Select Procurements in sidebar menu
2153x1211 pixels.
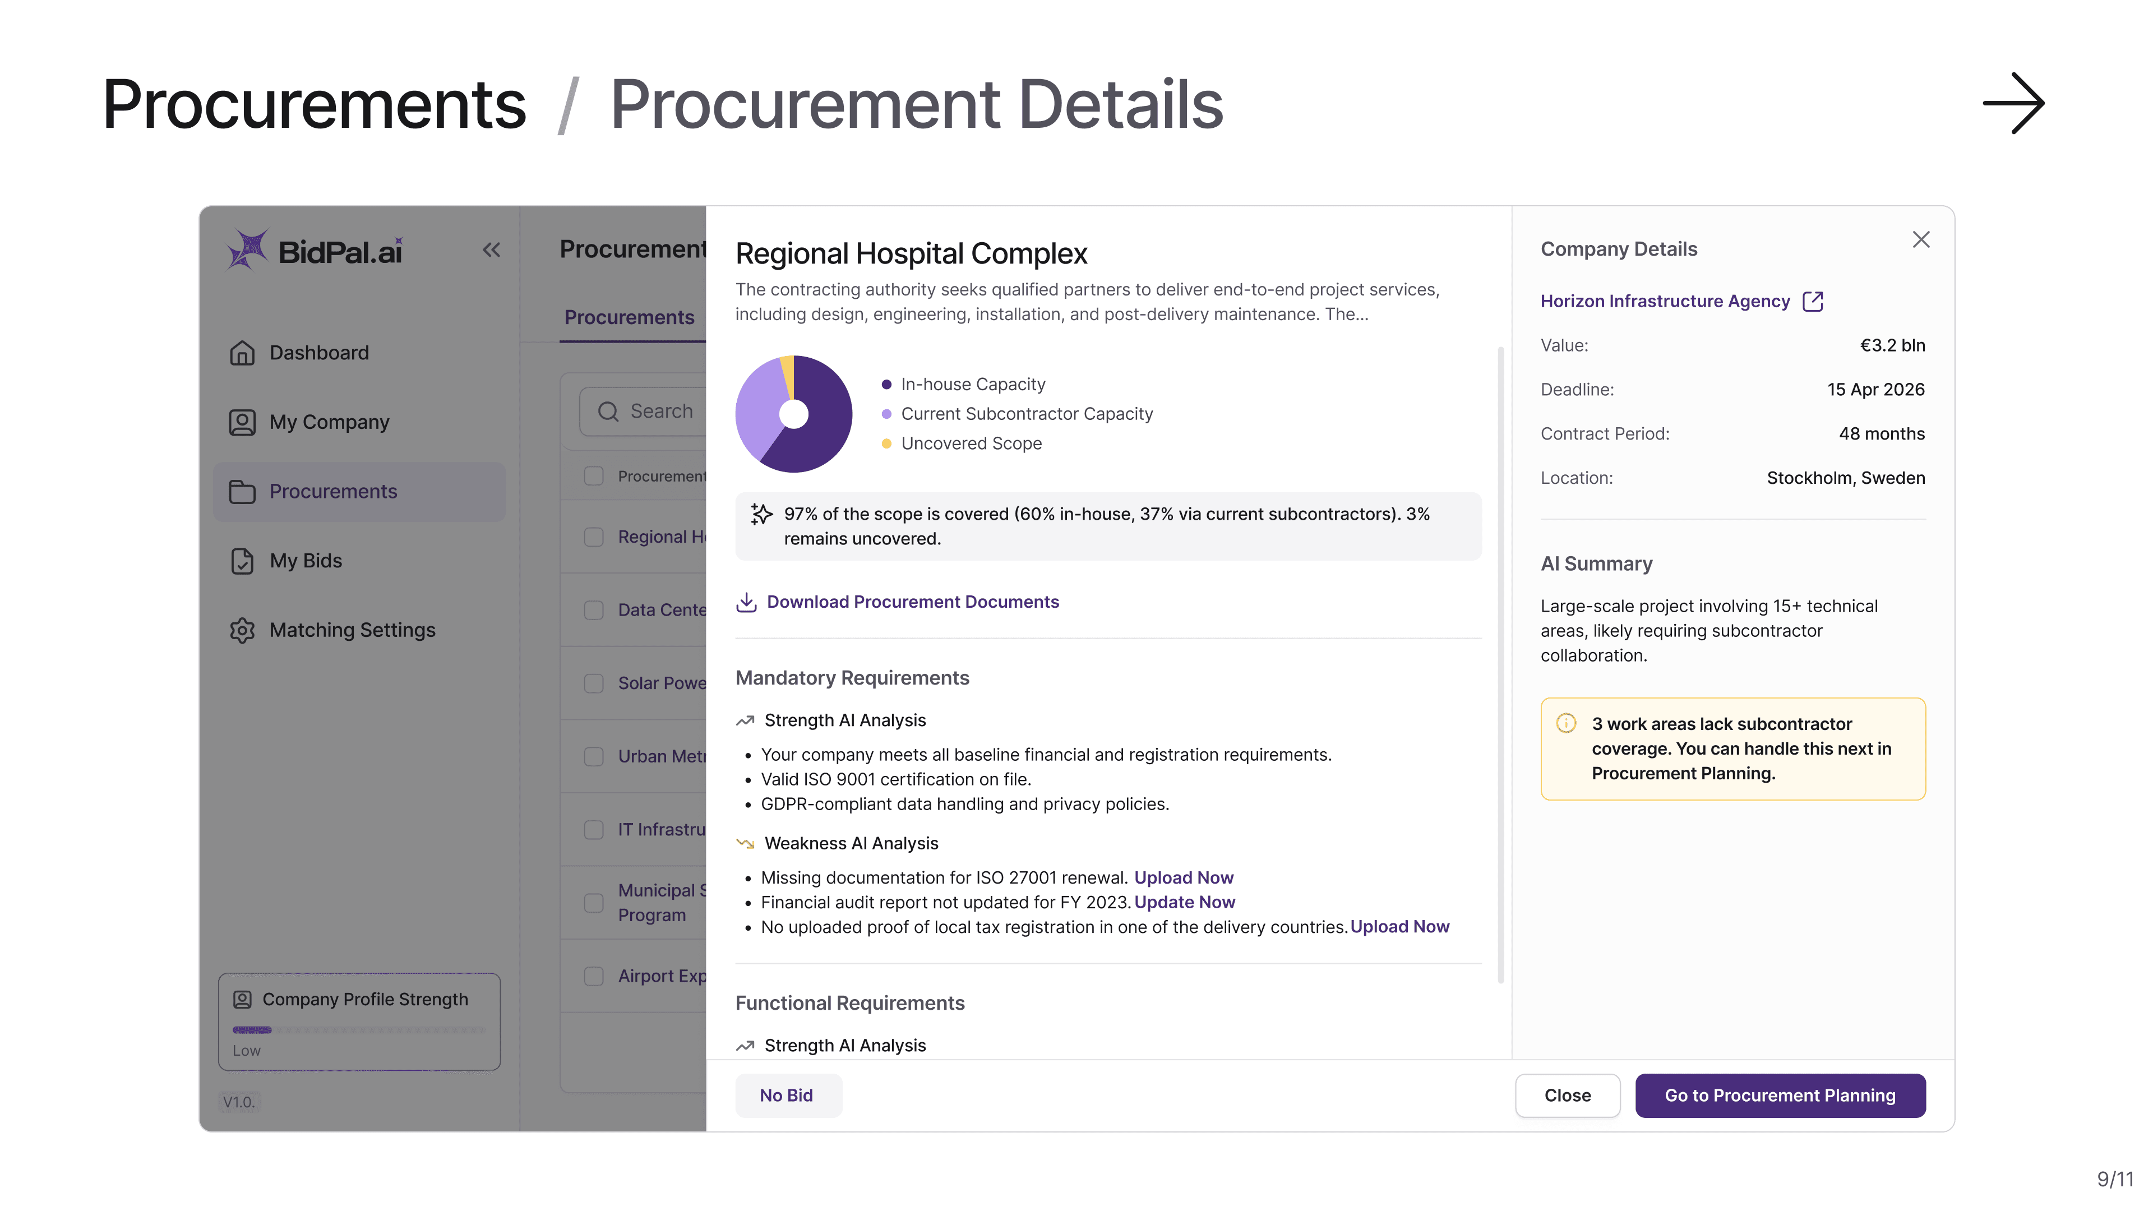click(332, 492)
